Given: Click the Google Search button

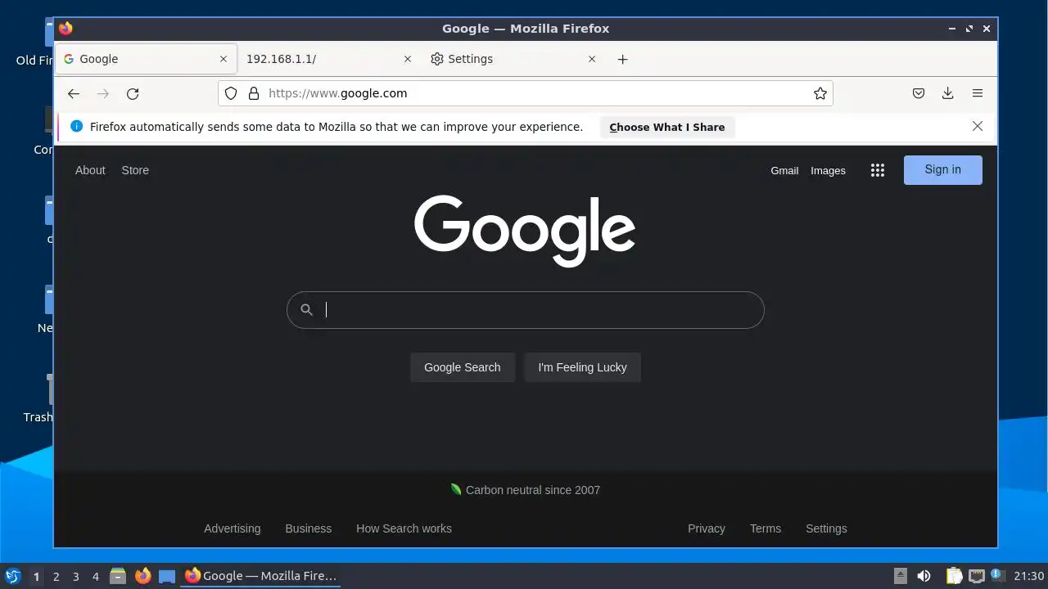Looking at the screenshot, I should point(462,367).
